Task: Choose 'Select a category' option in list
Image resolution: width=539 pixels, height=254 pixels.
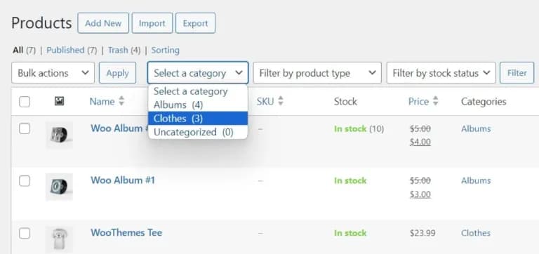Action: [x=198, y=91]
